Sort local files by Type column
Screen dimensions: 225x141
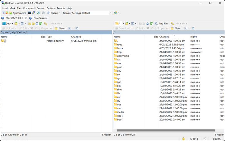coord(58,37)
